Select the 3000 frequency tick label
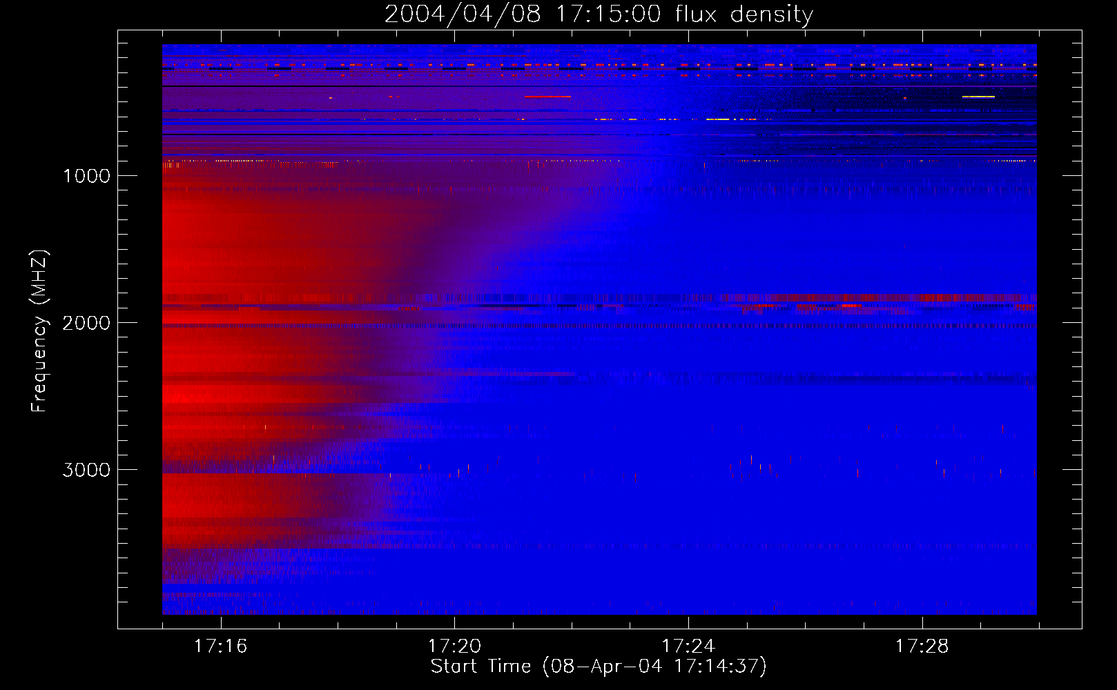 (86, 470)
